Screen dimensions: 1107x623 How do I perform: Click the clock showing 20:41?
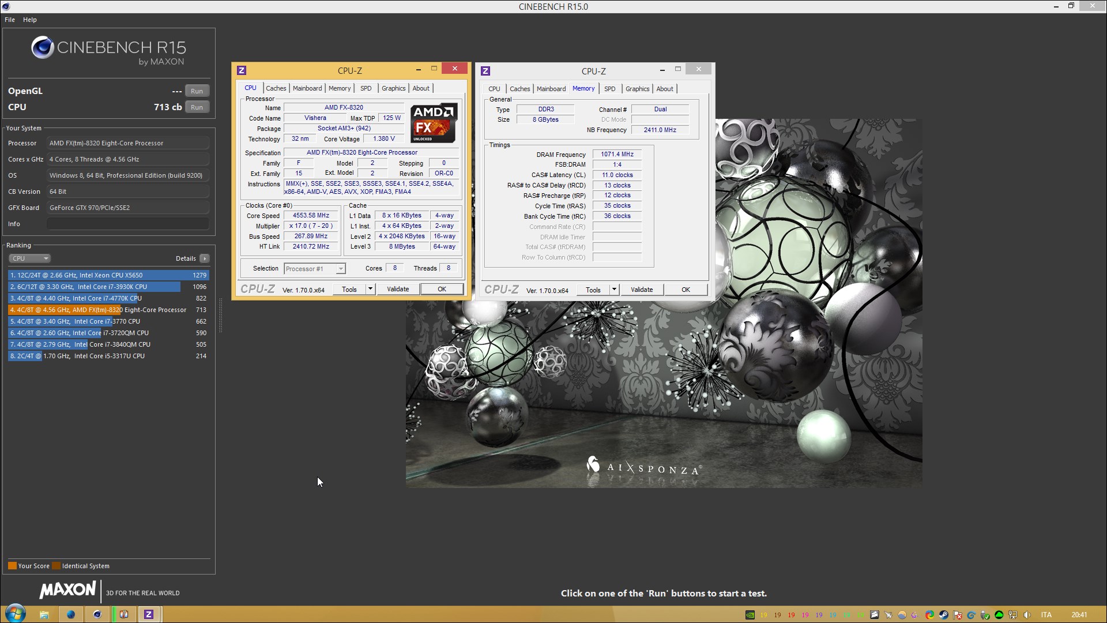pos(1079,615)
